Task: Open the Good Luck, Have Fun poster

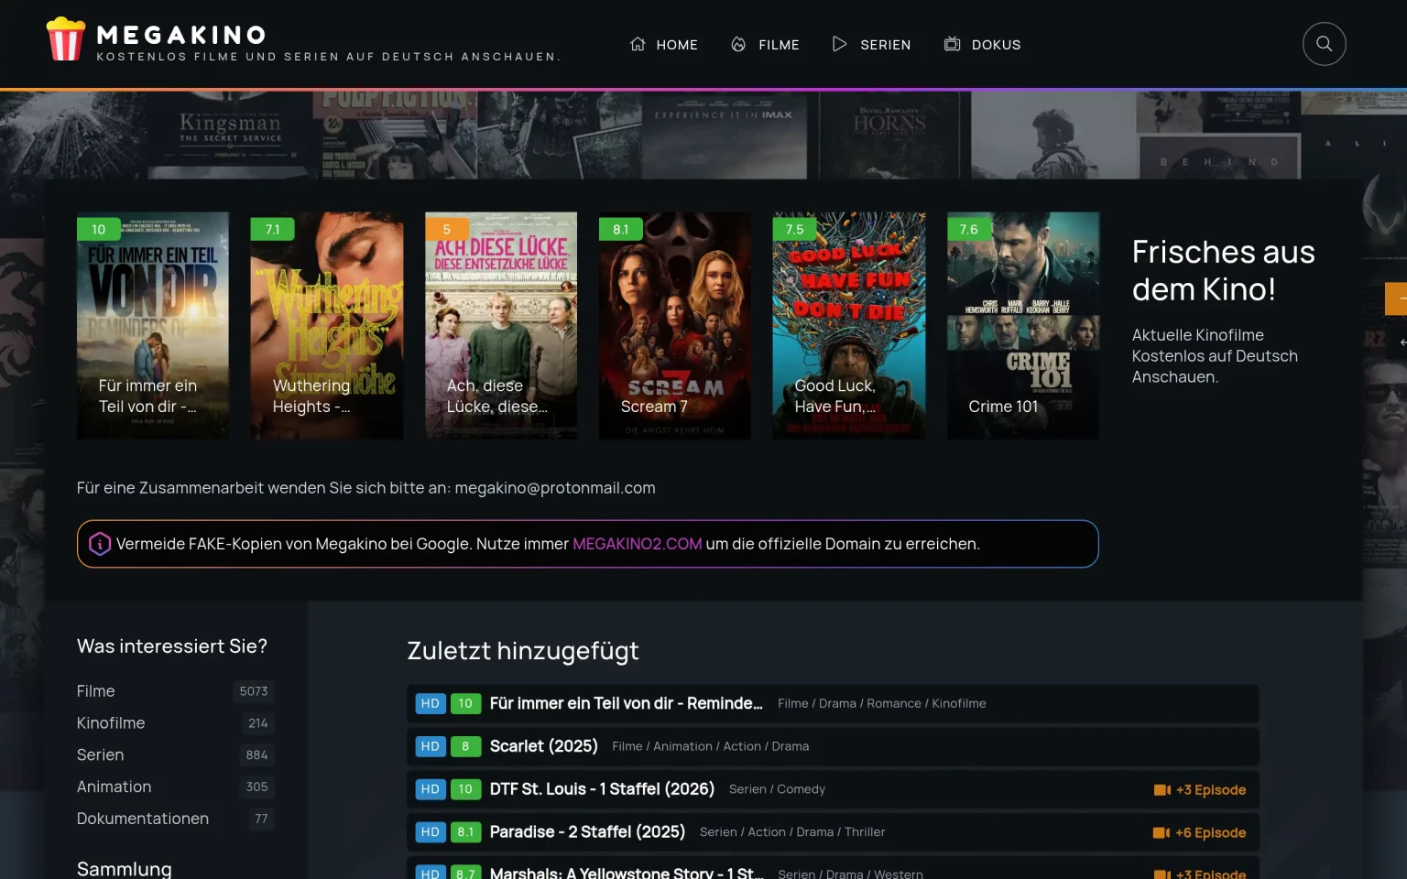Action: (849, 326)
